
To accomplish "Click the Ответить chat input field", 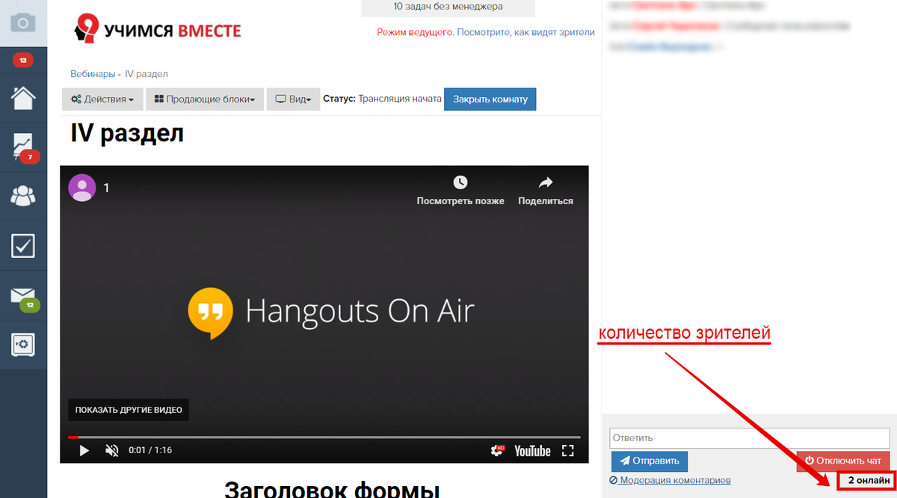I will (750, 437).
